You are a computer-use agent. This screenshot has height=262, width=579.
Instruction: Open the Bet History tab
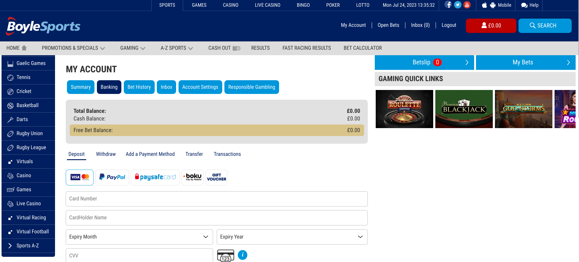(139, 87)
